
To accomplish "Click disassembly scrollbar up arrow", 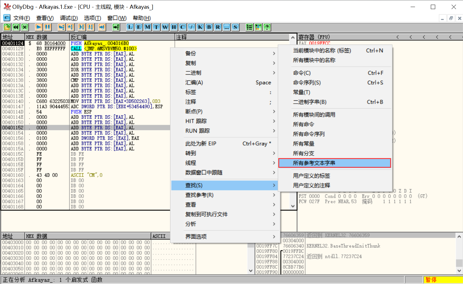I will pos(293,37).
